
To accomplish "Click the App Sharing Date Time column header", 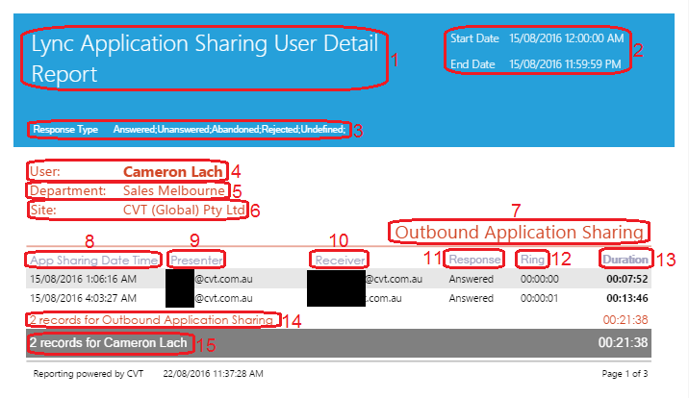I will (x=93, y=261).
